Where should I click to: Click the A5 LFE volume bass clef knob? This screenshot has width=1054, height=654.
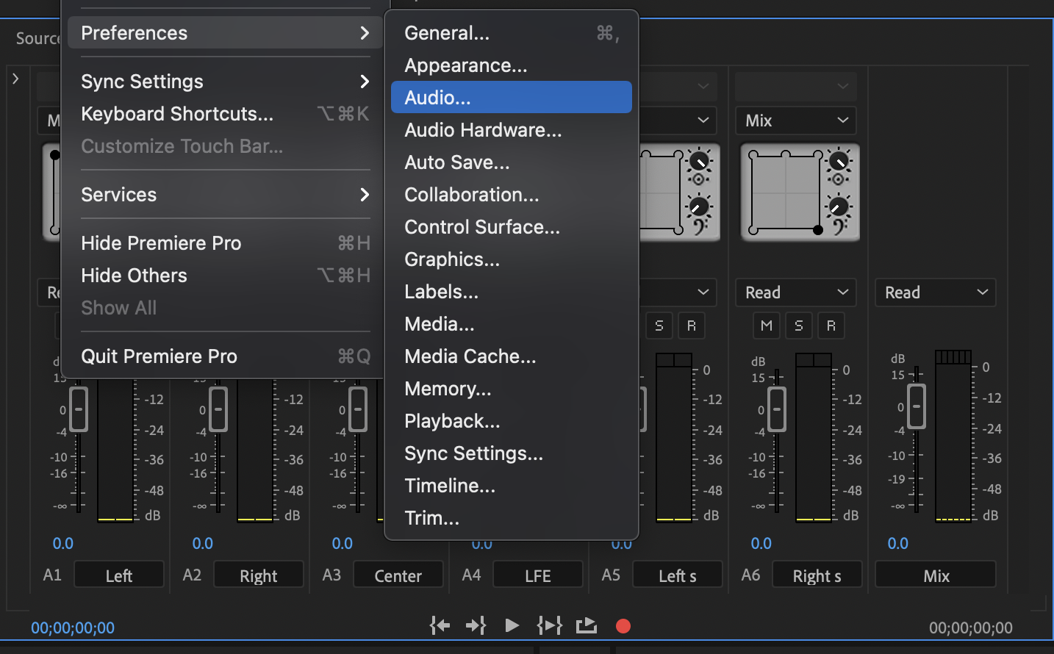699,207
